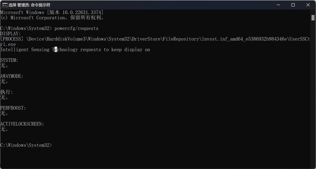Click the last C:\Windows\System32> prompt
The image size is (316, 169).
click(x=26, y=145)
